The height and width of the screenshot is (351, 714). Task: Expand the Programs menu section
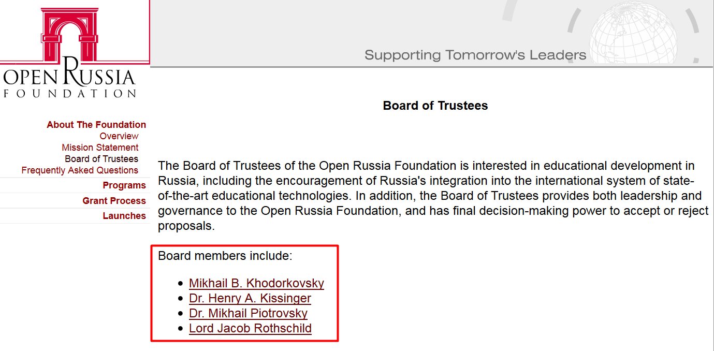[124, 185]
